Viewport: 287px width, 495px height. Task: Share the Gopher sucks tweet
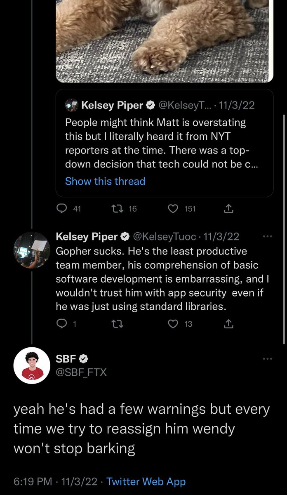(x=228, y=324)
